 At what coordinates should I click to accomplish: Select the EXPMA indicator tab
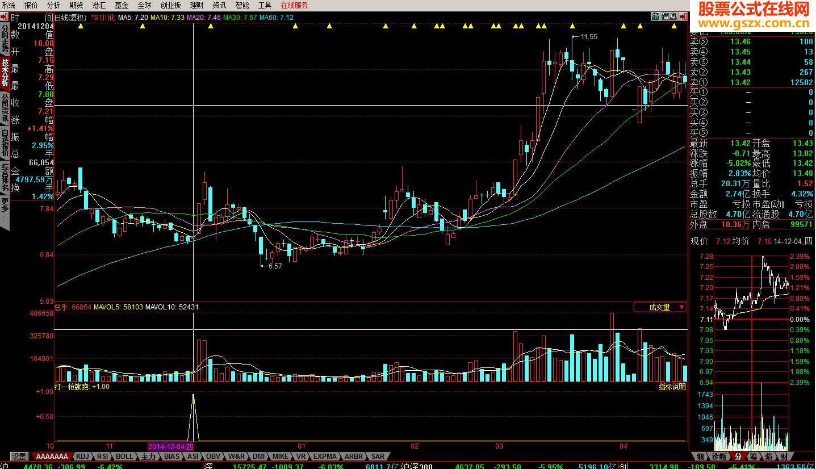325,456
